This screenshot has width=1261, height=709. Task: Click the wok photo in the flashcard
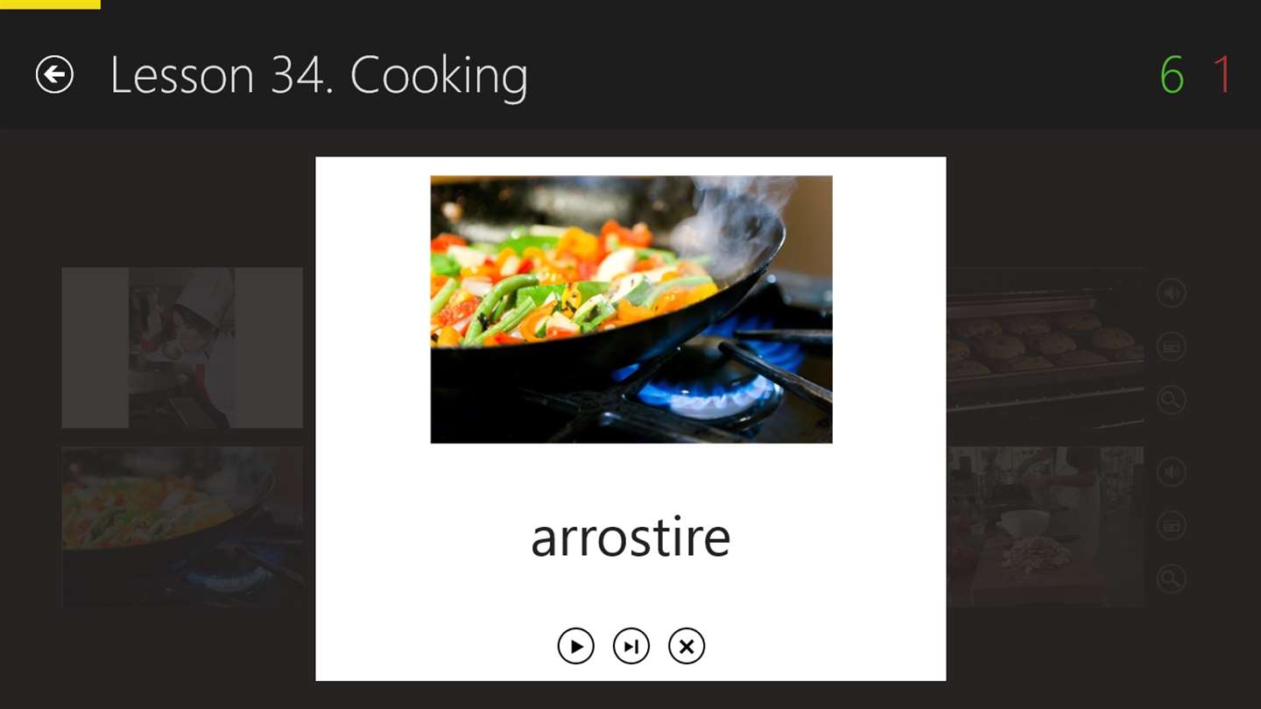pyautogui.click(x=631, y=309)
